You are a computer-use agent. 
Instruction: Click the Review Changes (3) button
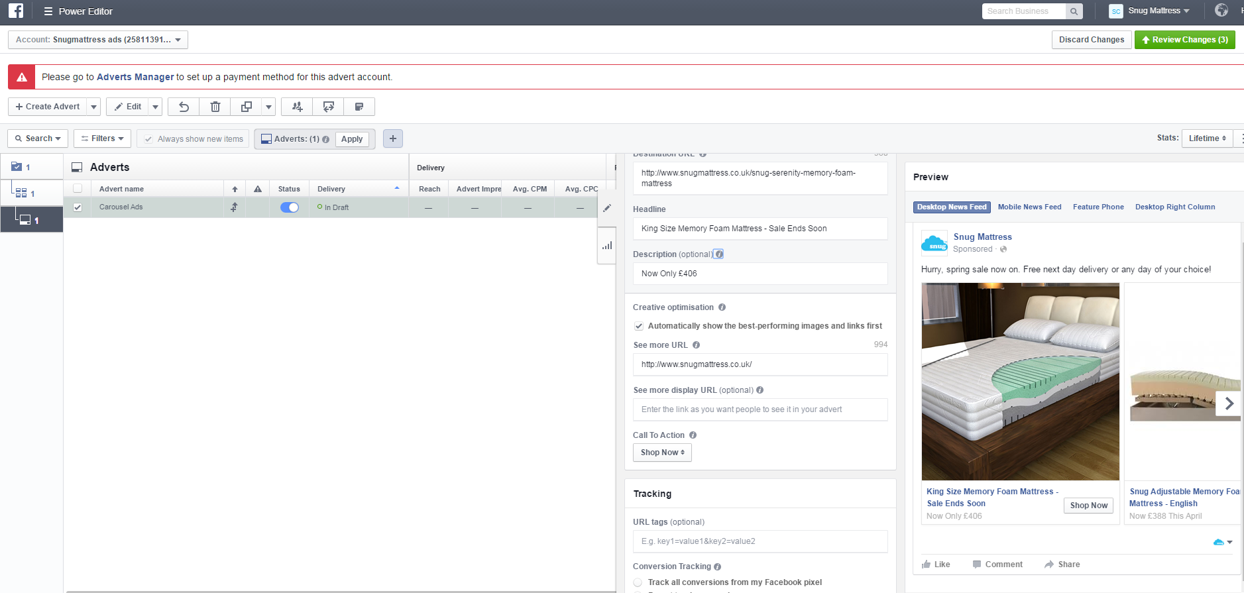(x=1184, y=40)
